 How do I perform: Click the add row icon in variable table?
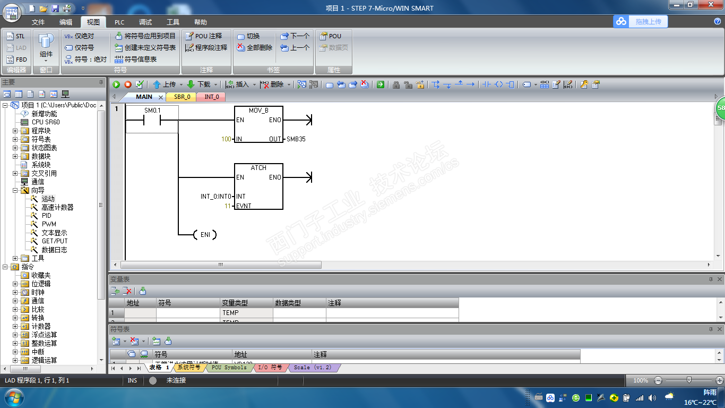click(x=115, y=291)
